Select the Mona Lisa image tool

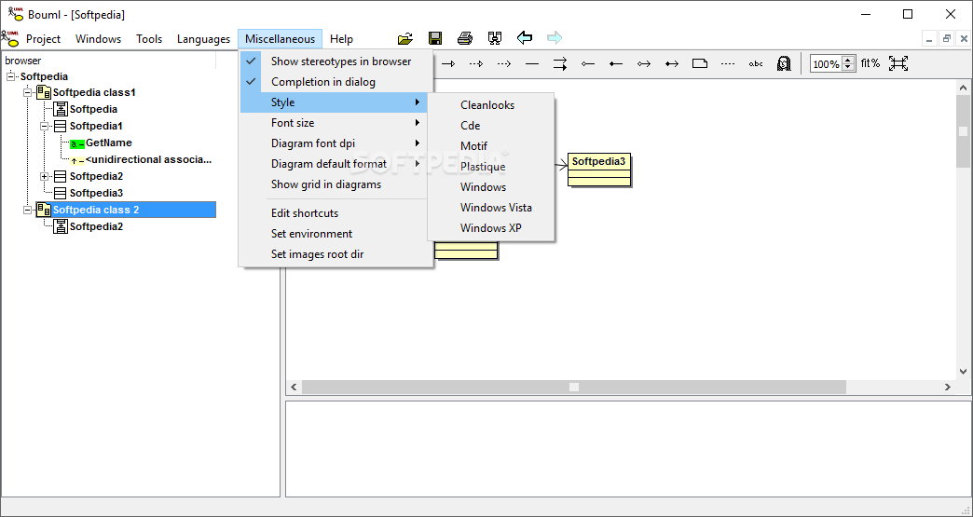(784, 64)
